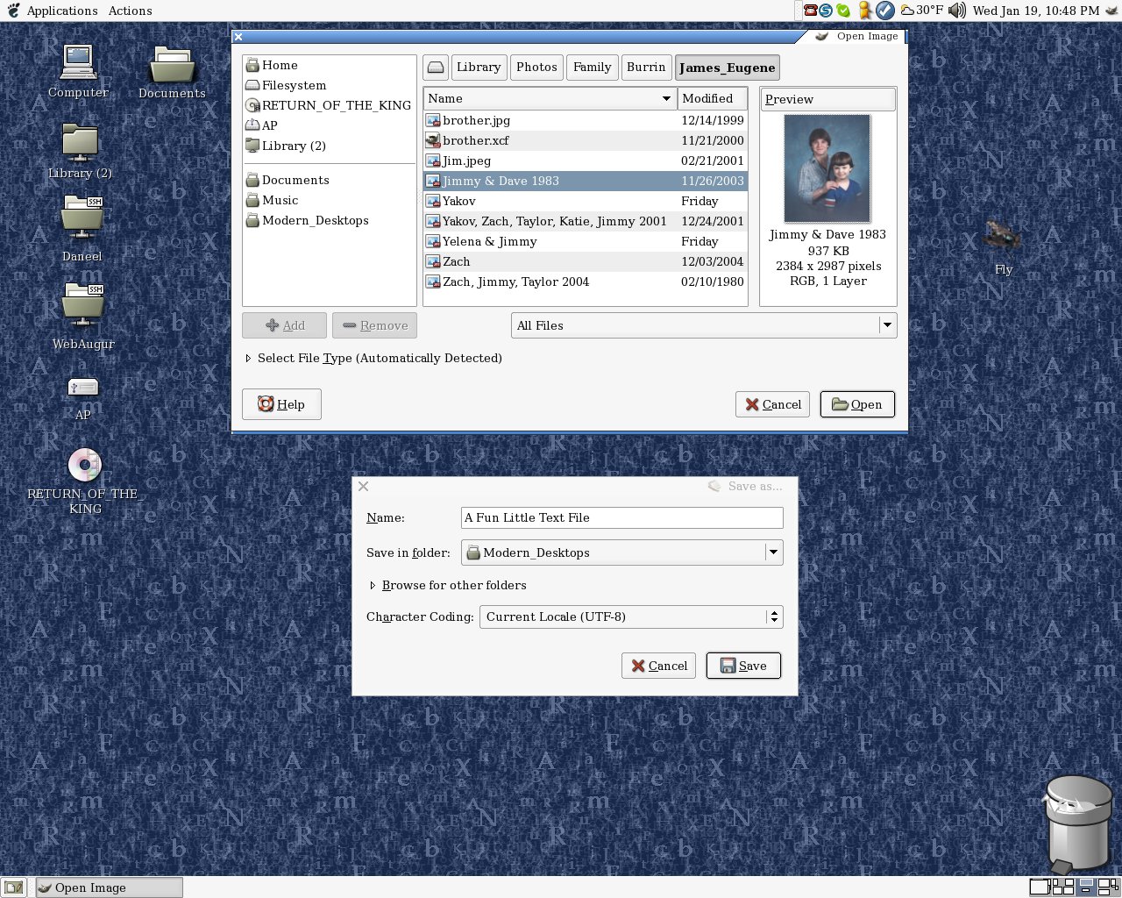Click the GIMP Wilber icon in top-right corner

point(1111,11)
